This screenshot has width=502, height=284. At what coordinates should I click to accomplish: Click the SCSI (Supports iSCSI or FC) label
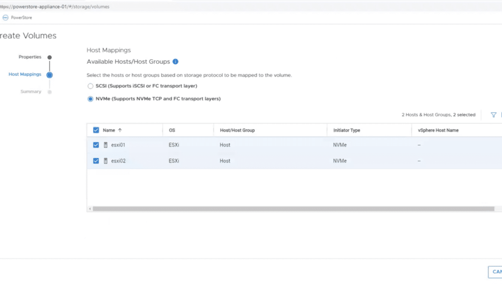(146, 86)
